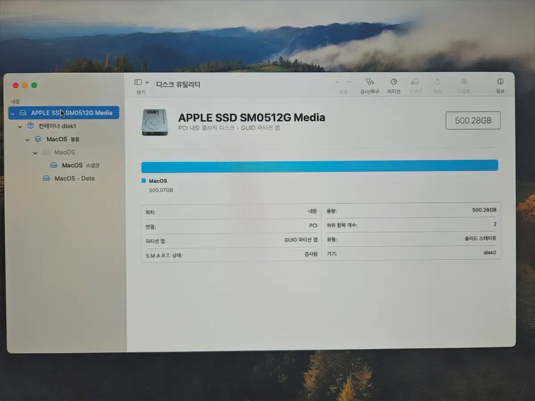Screen dimensions: 535x401
Task: Click the add volume plus icon
Action: (337, 82)
